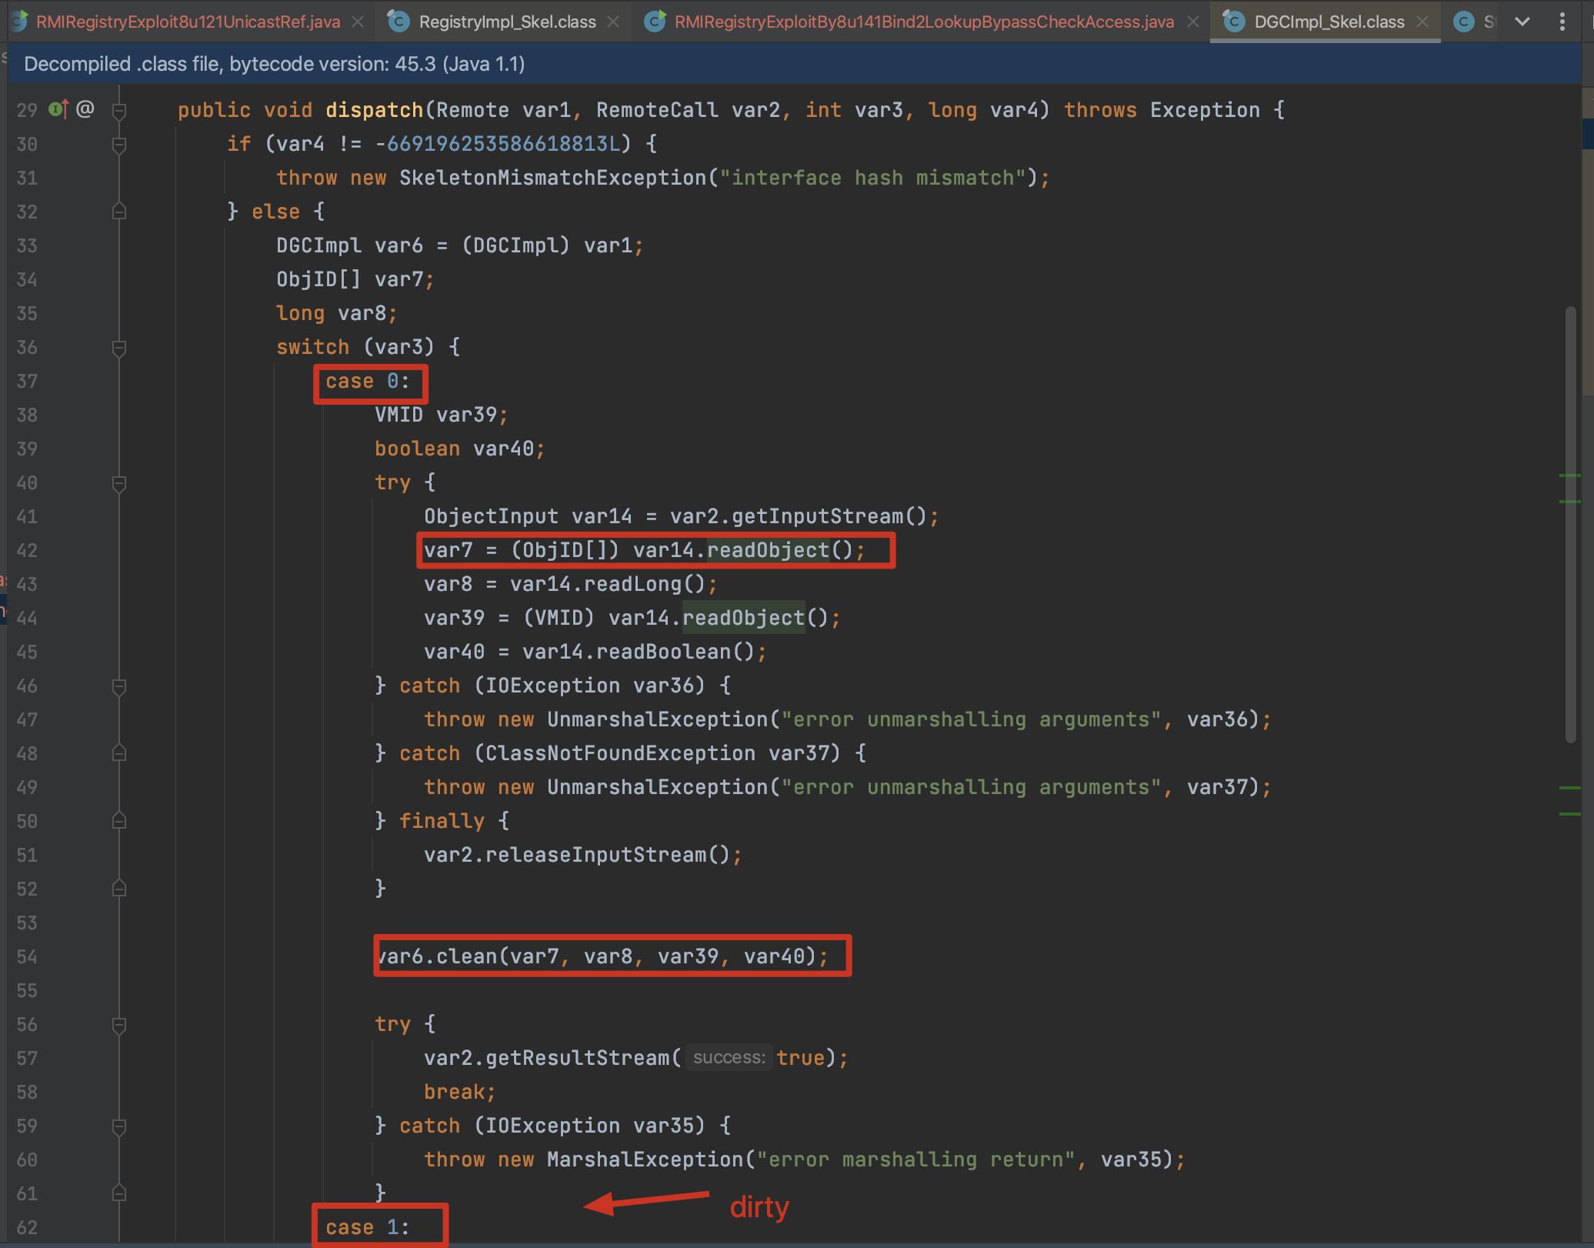Click Java icon on Bind2LookupBypassCheckAccess tab
This screenshot has height=1248, width=1594.
pos(655,22)
